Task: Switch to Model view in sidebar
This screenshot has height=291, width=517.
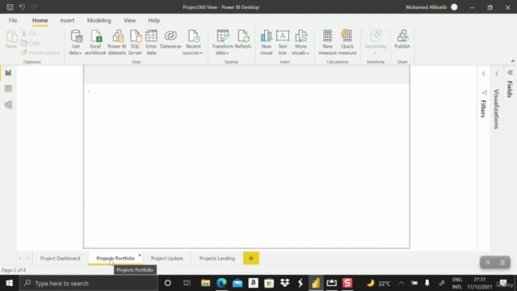Action: pos(8,105)
